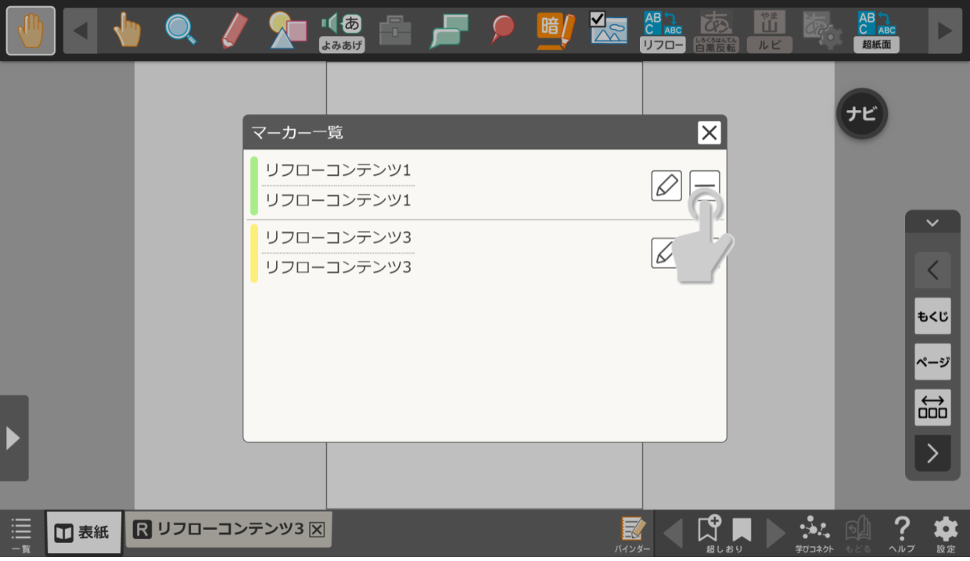Select the red pin tool
Viewport: 970px width, 561px height.
502,30
